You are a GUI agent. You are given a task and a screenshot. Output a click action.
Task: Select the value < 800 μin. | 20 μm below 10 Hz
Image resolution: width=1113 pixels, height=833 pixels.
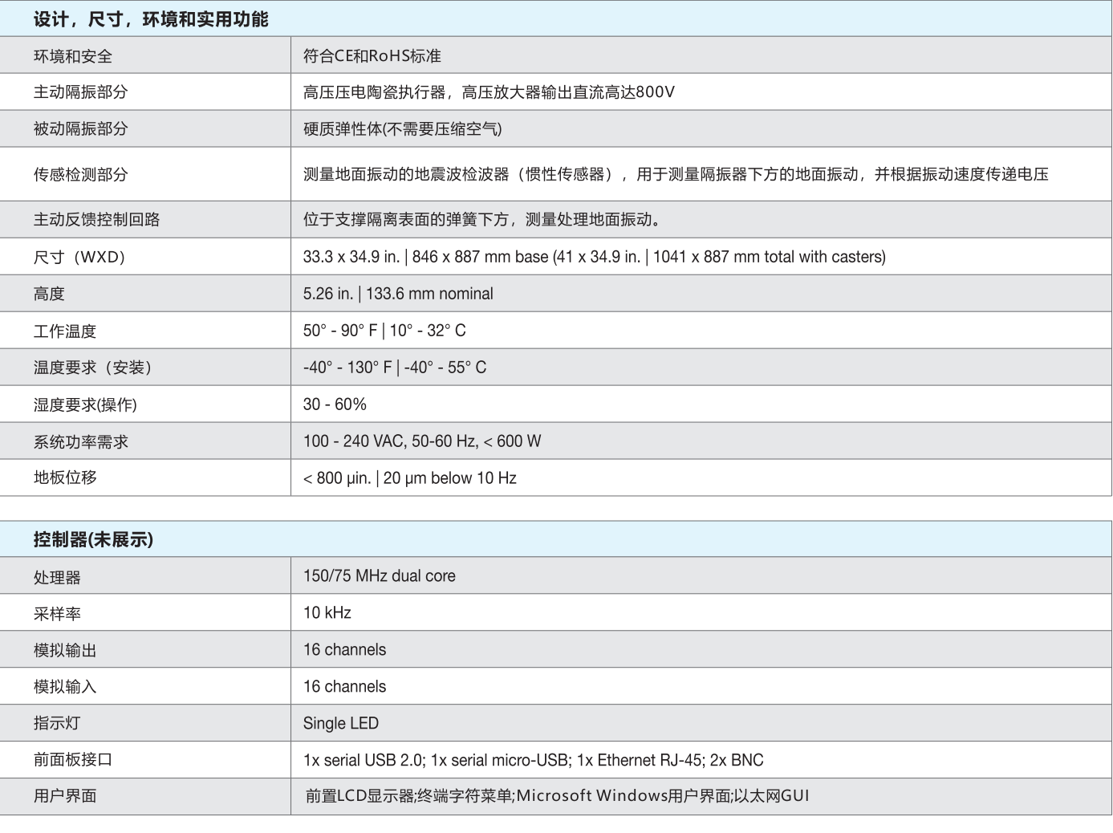pyautogui.click(x=410, y=478)
